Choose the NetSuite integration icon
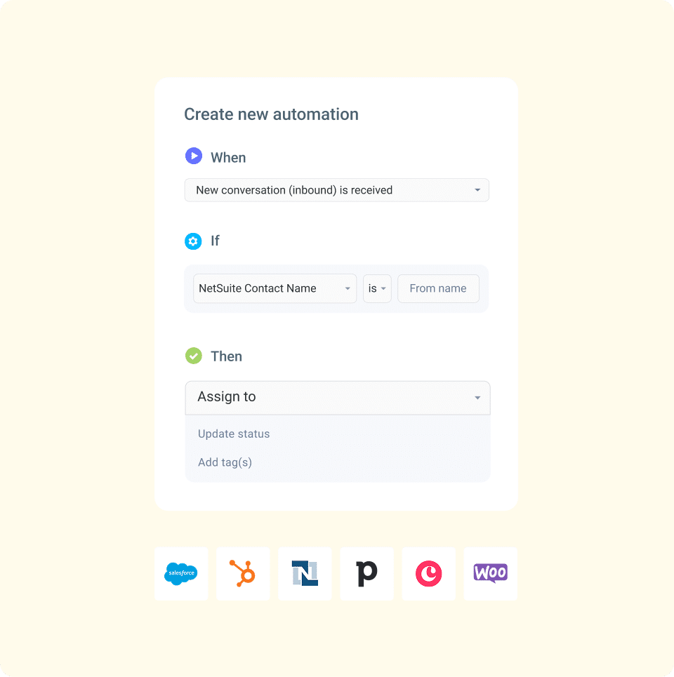This screenshot has height=677, width=674. [305, 574]
